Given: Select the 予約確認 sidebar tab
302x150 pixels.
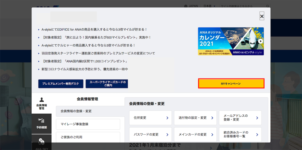Looking at the screenshot, I should tap(42, 124).
